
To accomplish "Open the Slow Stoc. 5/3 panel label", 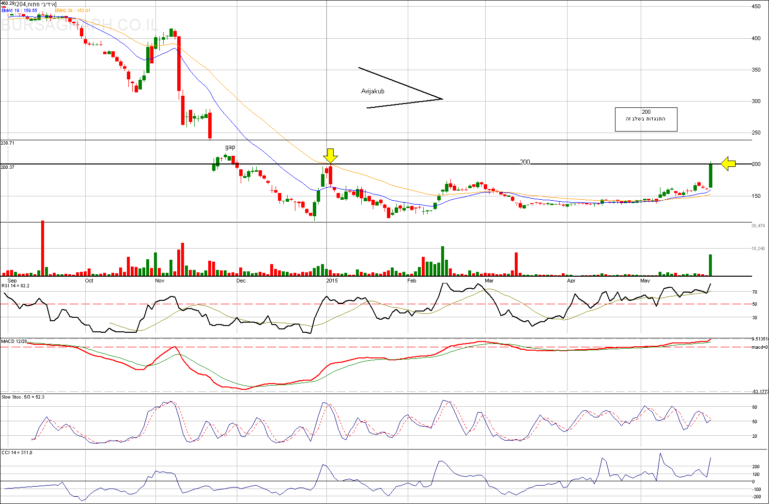I will (23, 397).
